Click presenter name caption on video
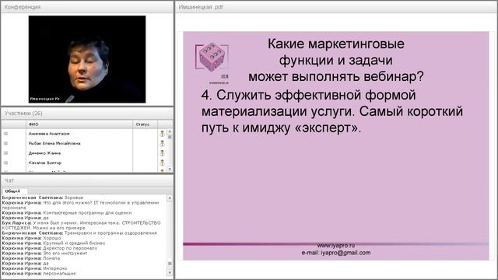The height and width of the screenshot is (280, 498). point(45,99)
